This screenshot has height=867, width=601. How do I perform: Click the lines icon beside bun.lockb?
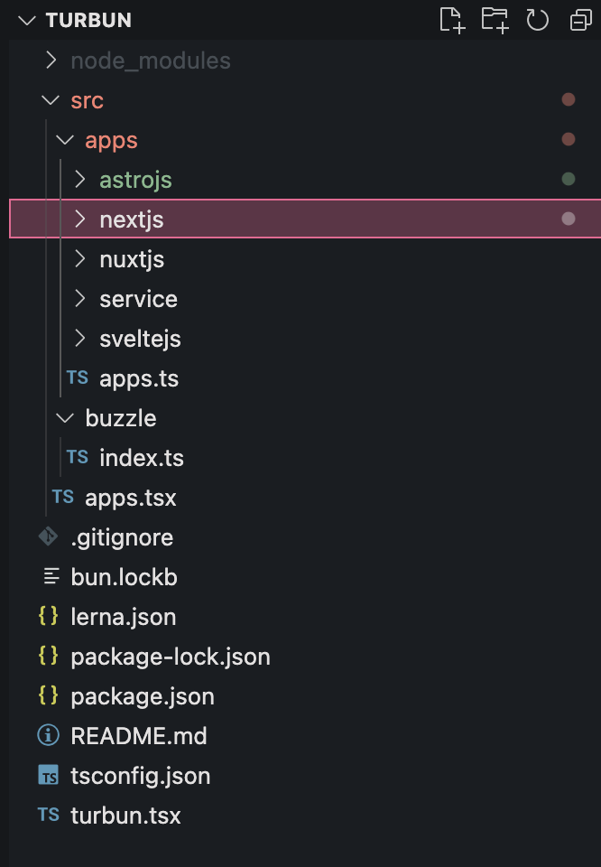pyautogui.click(x=51, y=576)
